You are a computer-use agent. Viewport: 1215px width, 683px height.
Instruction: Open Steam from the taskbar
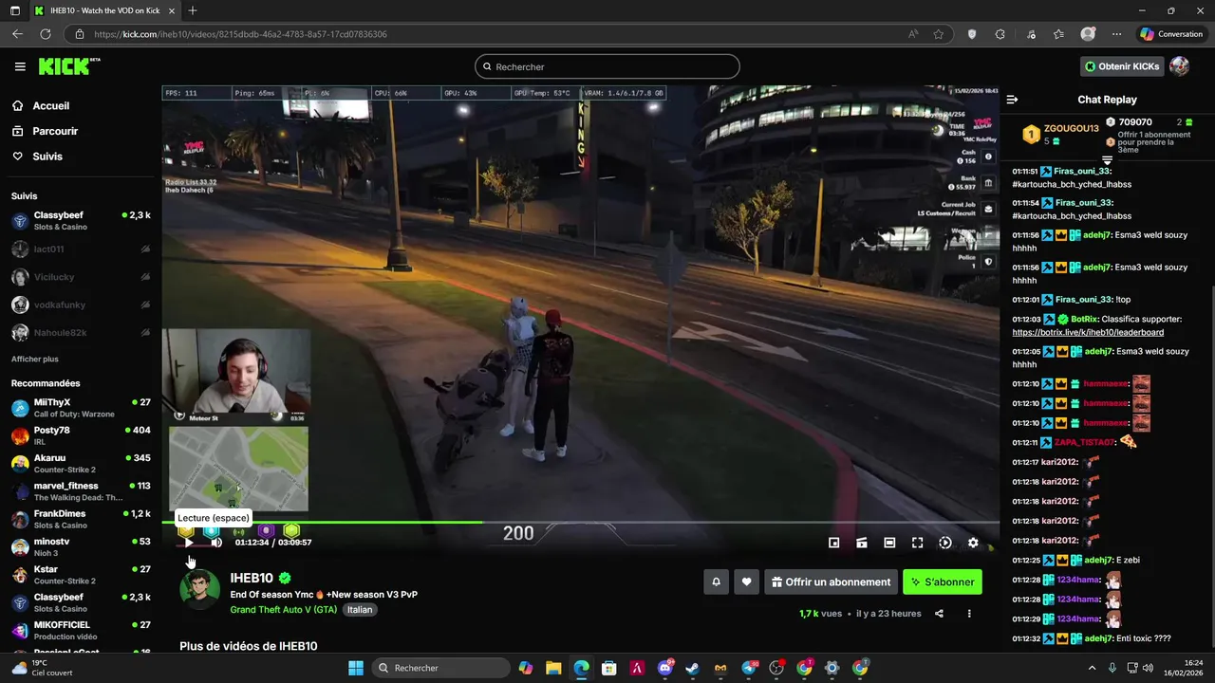point(692,668)
